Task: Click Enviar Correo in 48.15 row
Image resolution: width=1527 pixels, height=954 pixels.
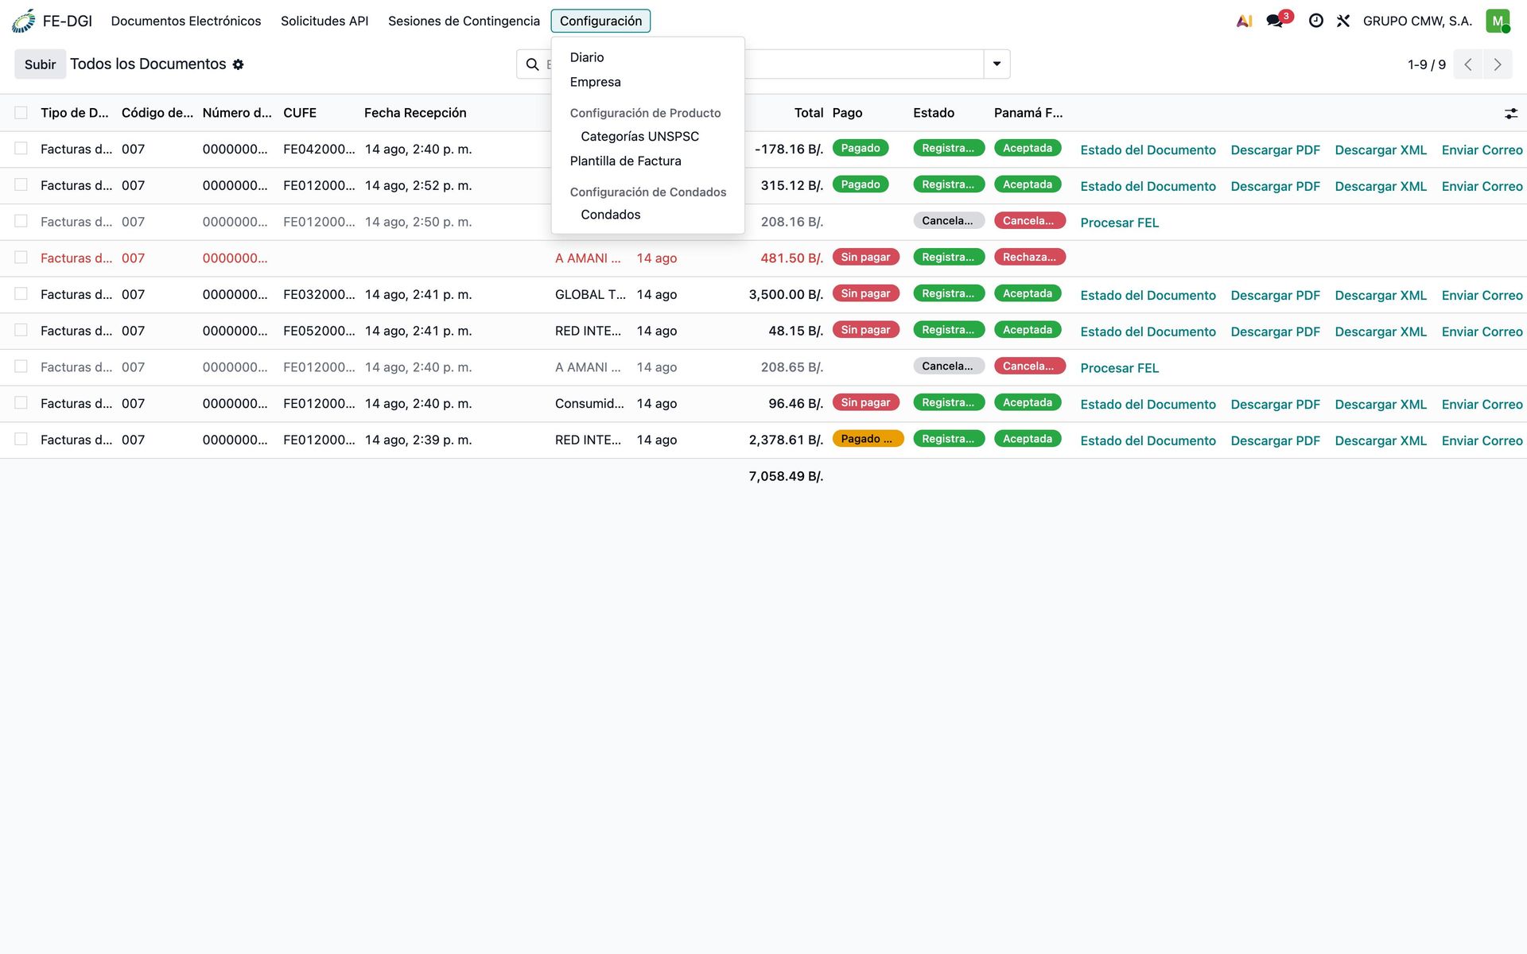Action: (1482, 332)
